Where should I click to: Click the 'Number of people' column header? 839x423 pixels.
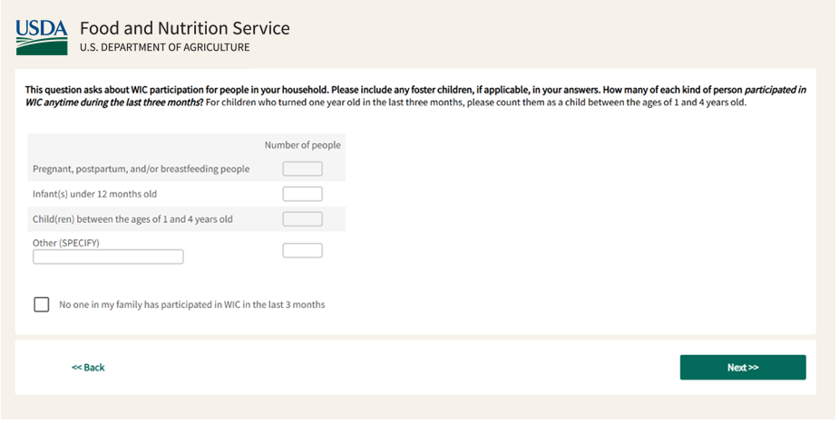[x=302, y=145]
